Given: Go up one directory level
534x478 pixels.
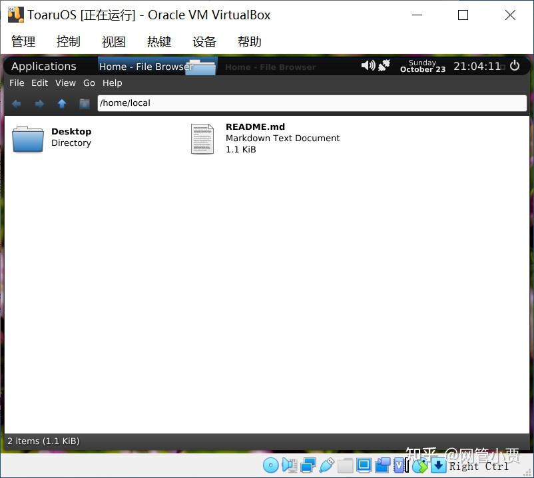Looking at the screenshot, I should click(x=62, y=103).
